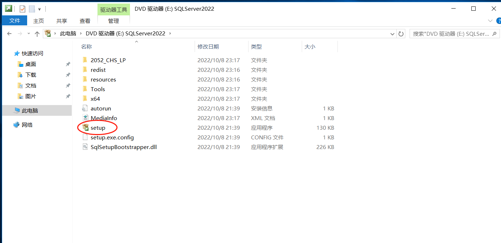
Task: Sort by the 名称 column header
Action: coord(86,46)
